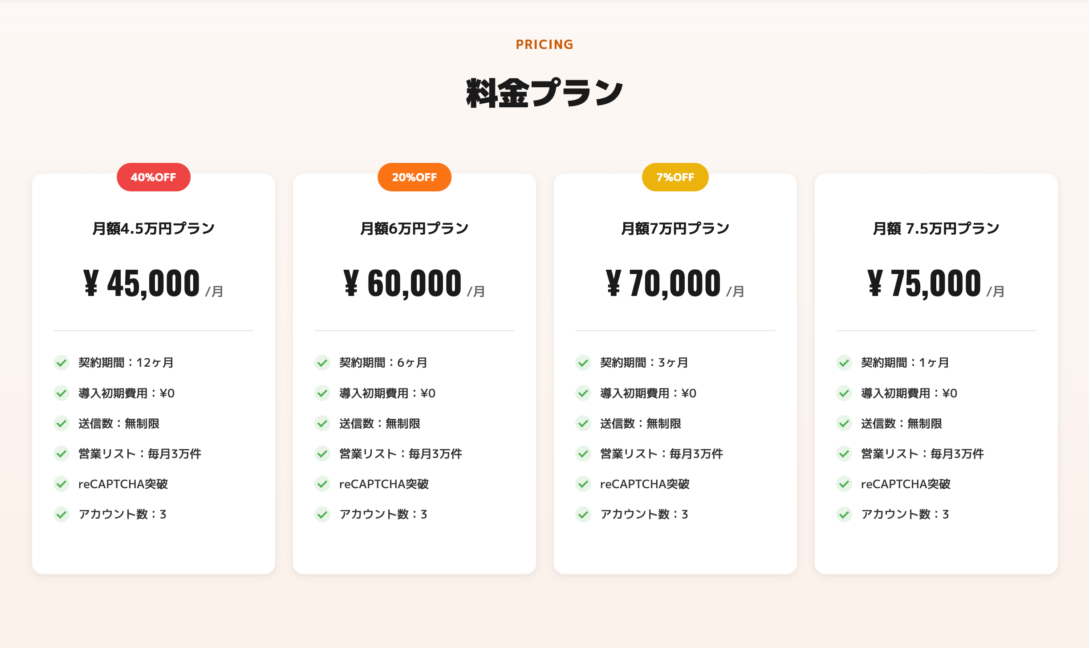Click checkmark icon beside 契約期間：1ヶ月
The image size is (1089, 648).
point(844,363)
